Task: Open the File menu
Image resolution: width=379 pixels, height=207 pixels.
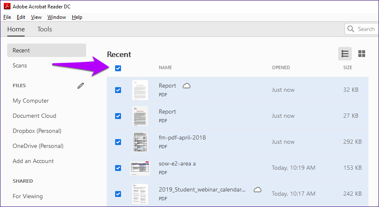Action: pyautogui.click(x=7, y=17)
